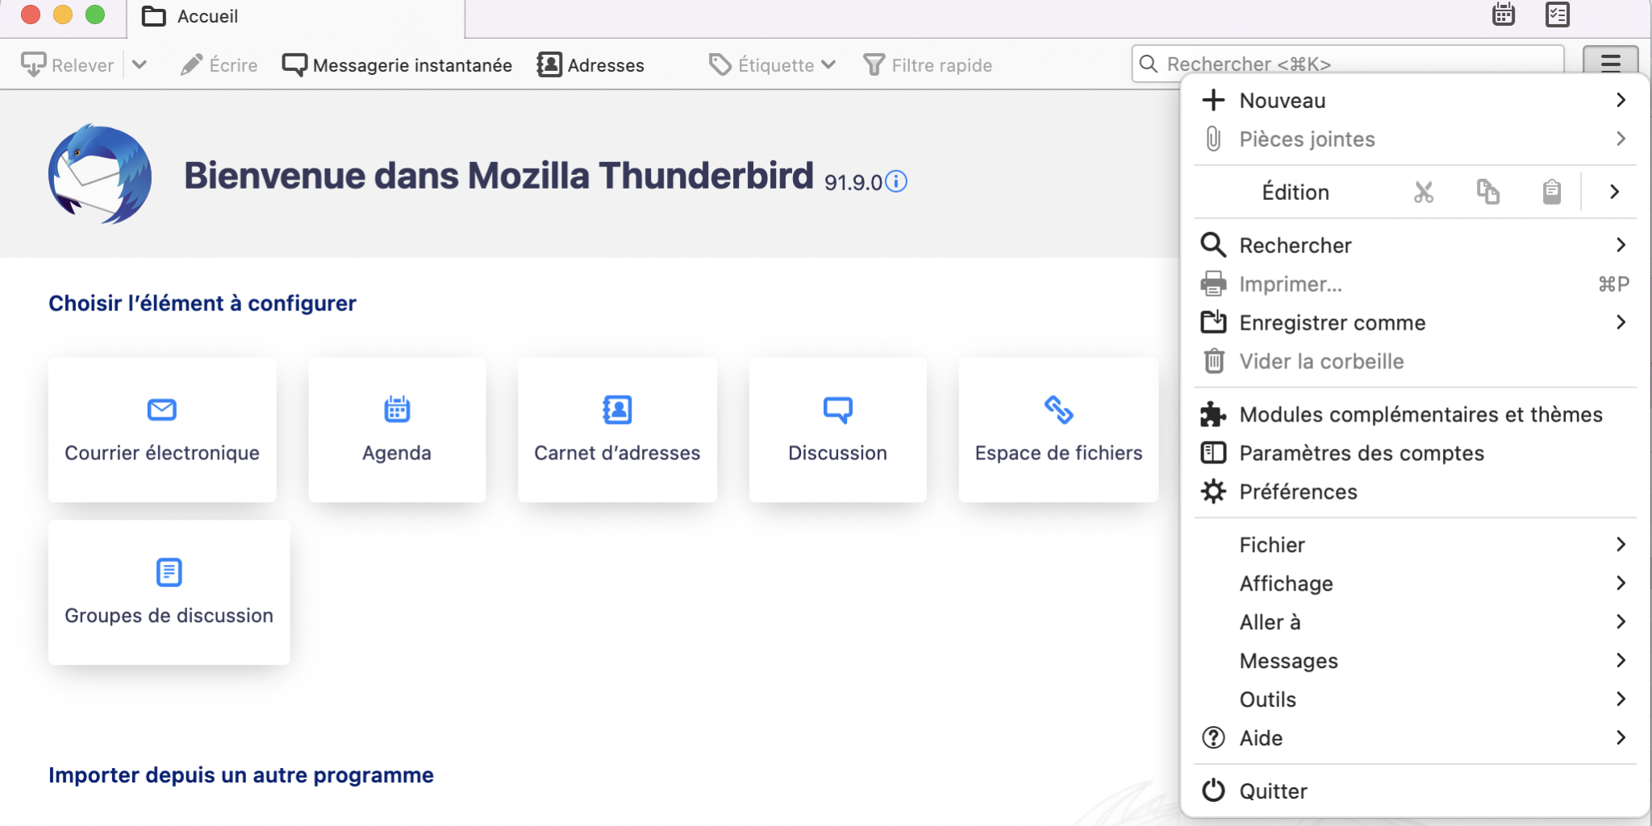The image size is (1652, 826).
Task: Click the Choisir l'élément à configurer heading
Action: (202, 303)
